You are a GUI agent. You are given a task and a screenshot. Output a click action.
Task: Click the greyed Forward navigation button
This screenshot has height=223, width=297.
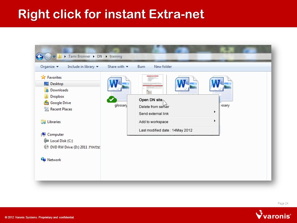[x=48, y=56]
